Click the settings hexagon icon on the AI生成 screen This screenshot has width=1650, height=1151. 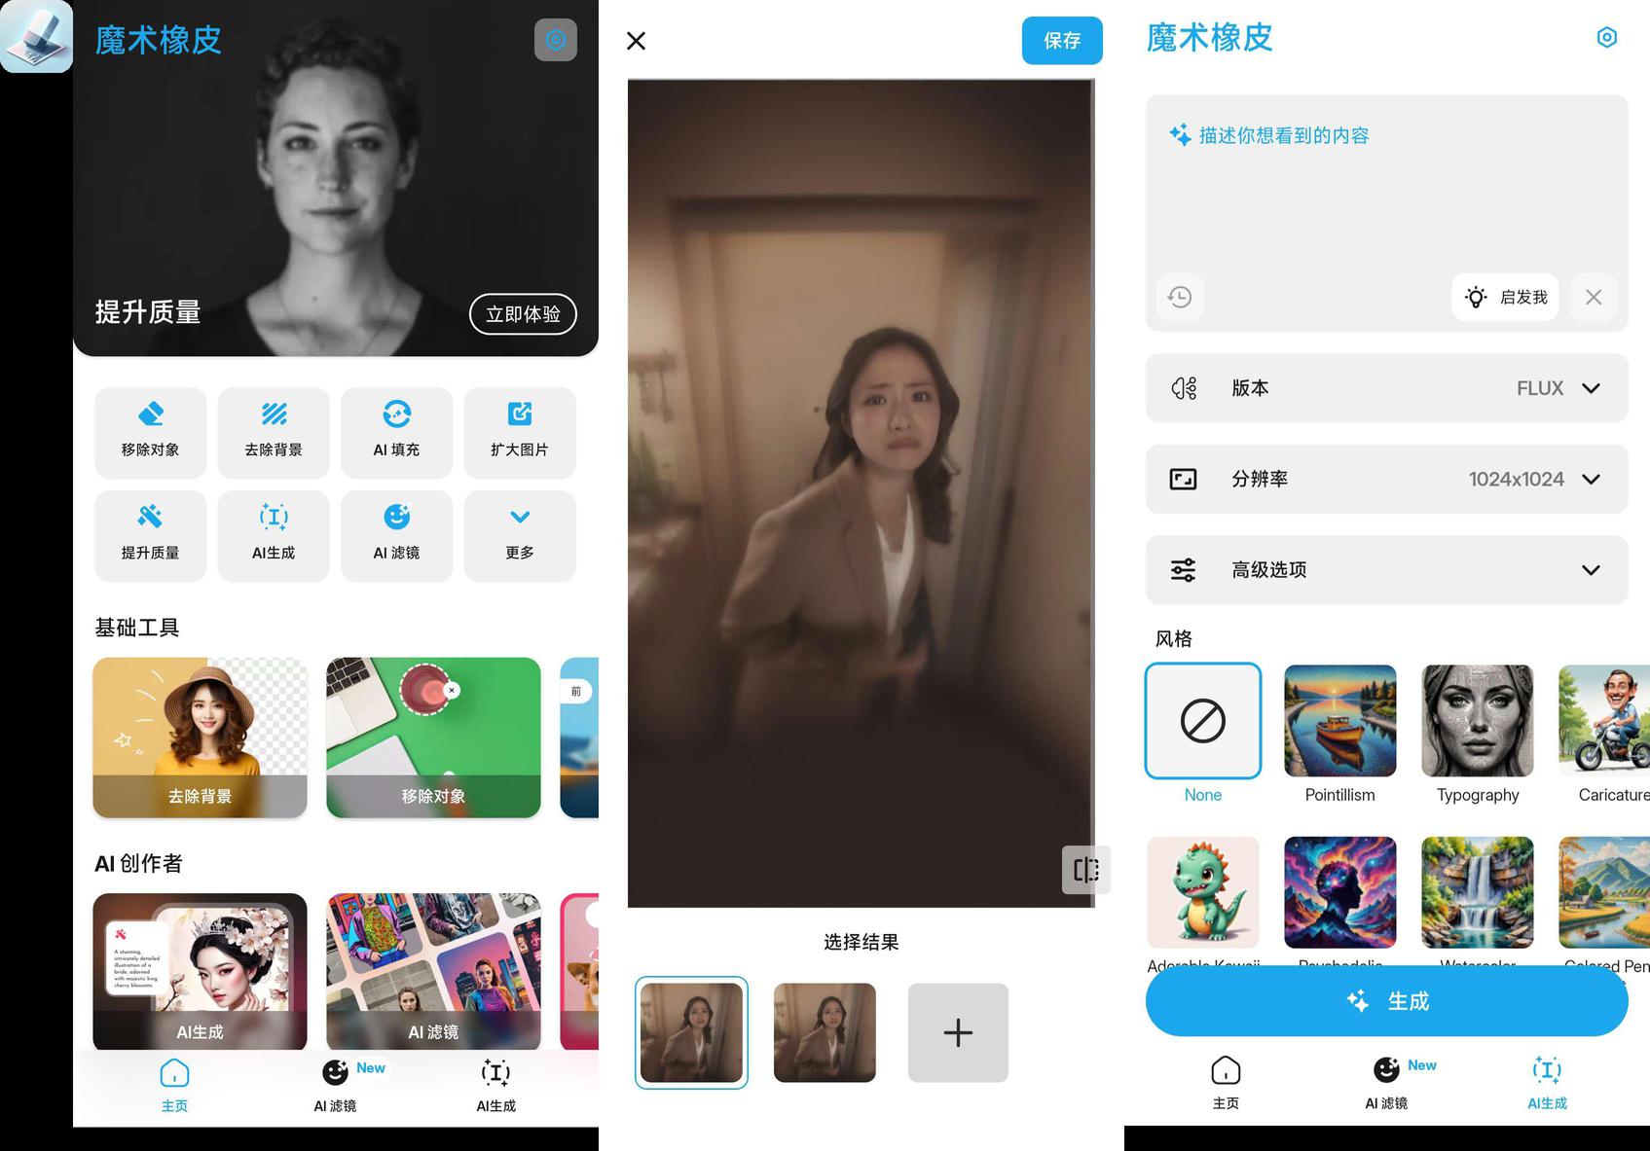point(1606,38)
